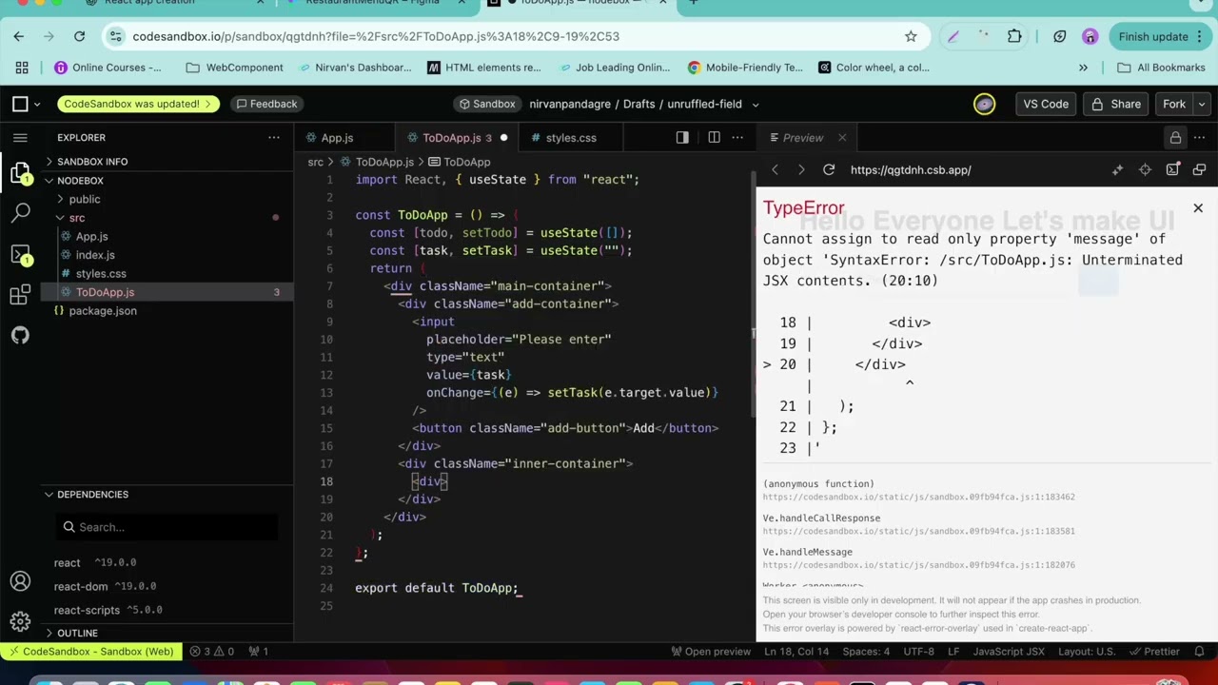Open the Explorer files view icon
Screen dimensions: 1218x685
tap(20, 173)
